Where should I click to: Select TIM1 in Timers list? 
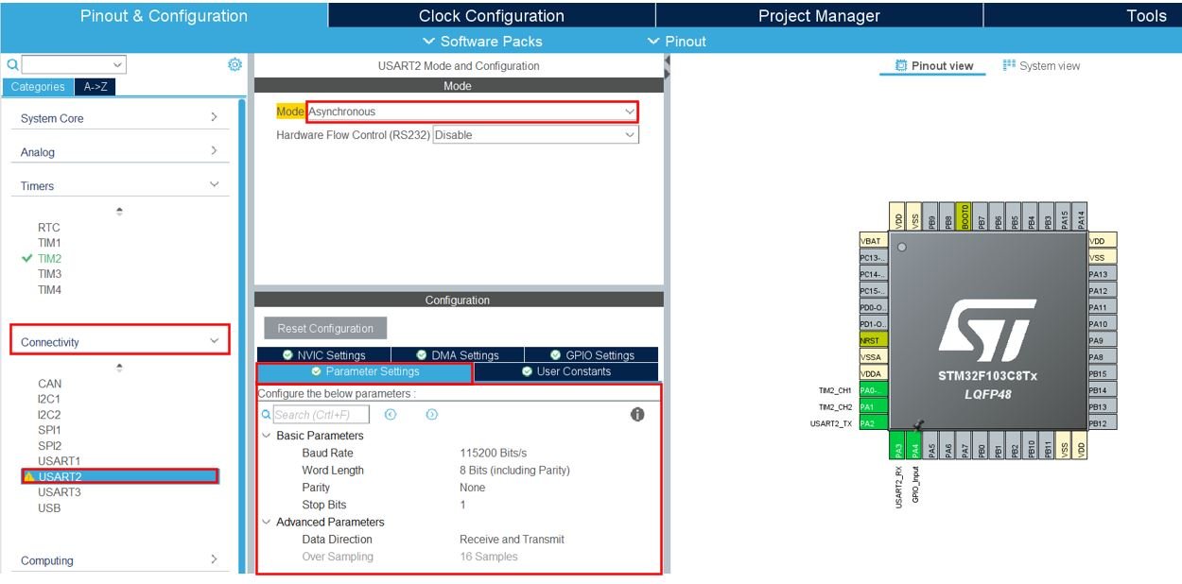[x=49, y=243]
